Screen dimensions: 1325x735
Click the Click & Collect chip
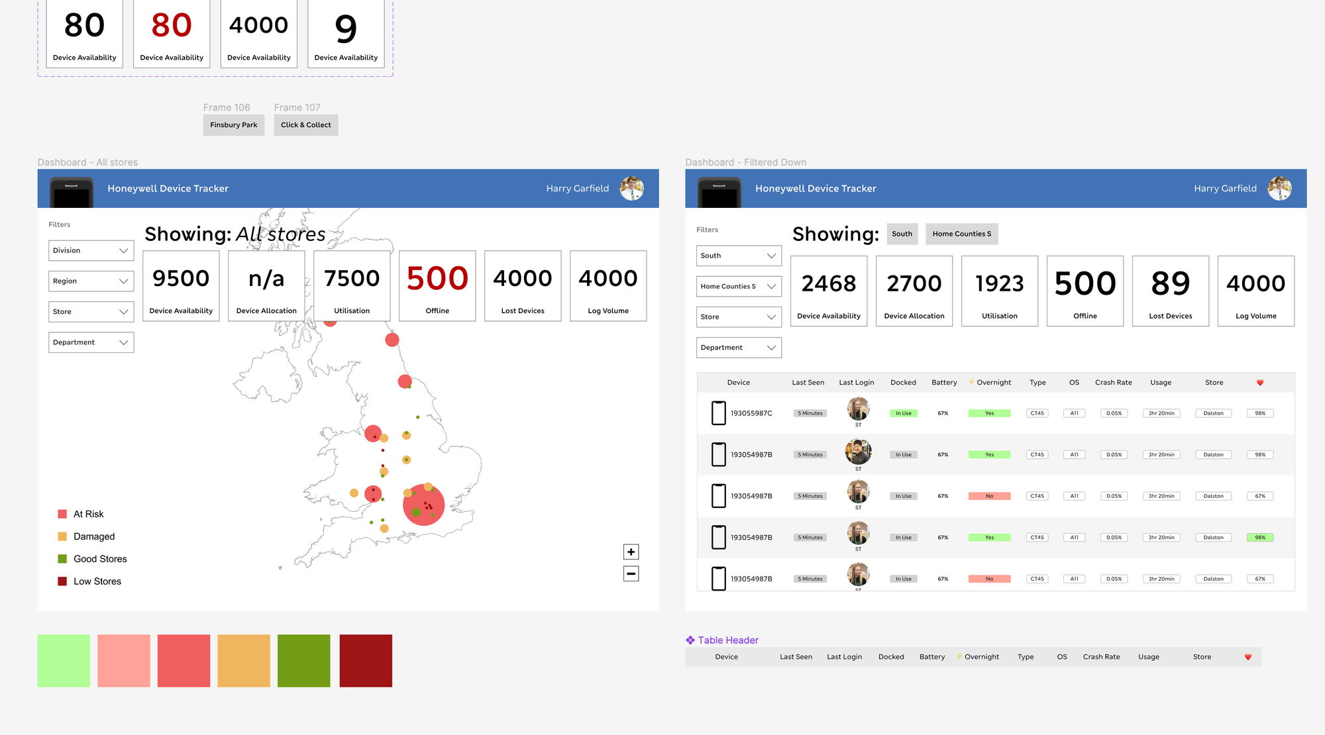click(x=305, y=125)
